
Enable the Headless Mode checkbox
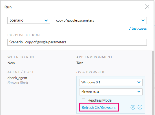(x=83, y=100)
